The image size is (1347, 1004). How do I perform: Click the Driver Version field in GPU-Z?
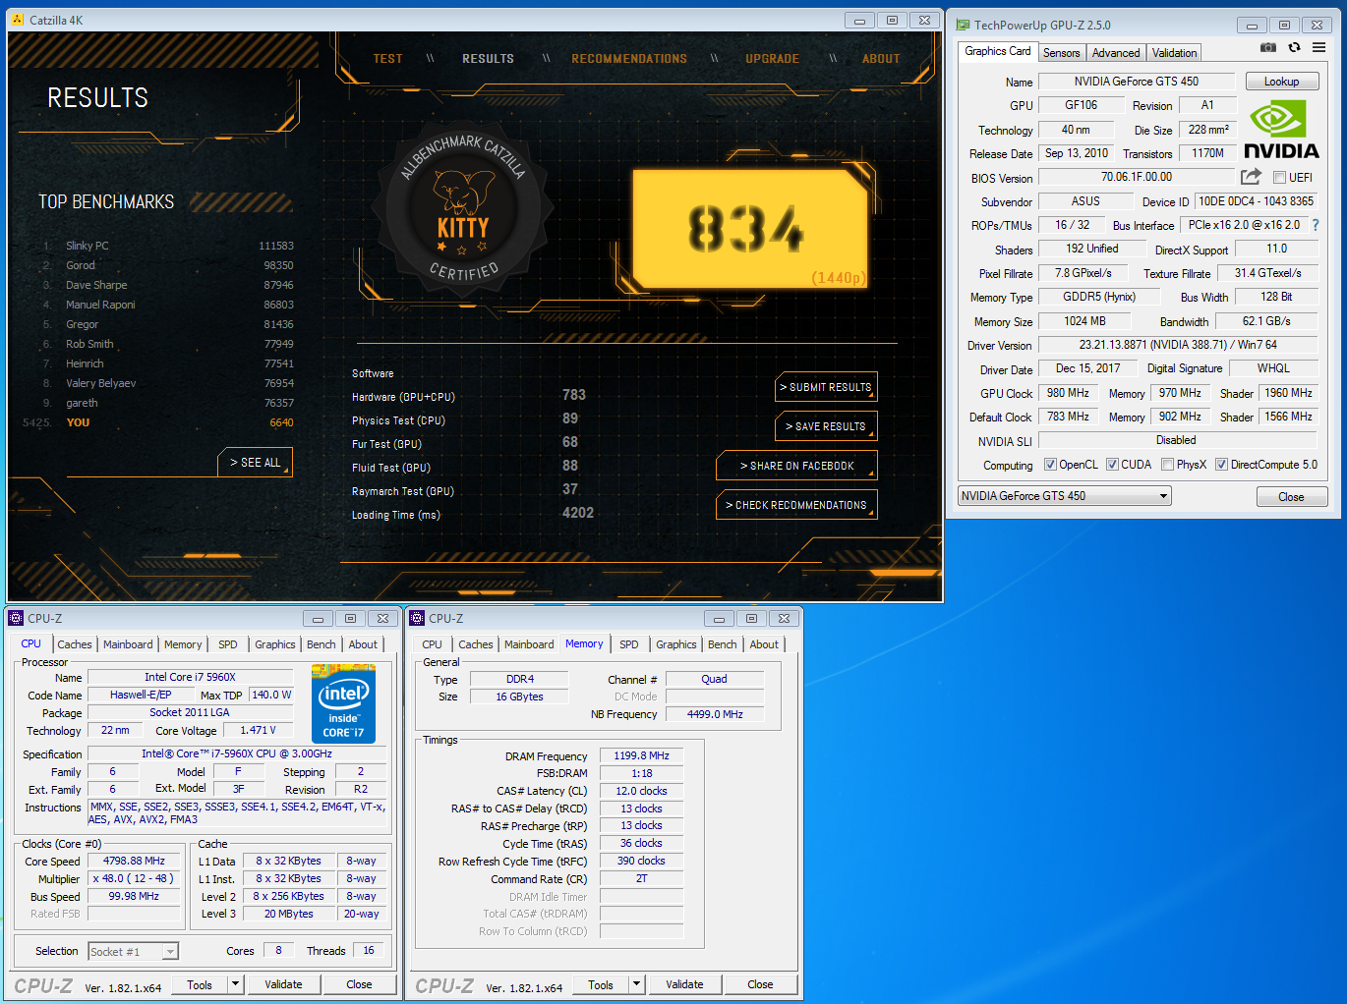click(1178, 345)
